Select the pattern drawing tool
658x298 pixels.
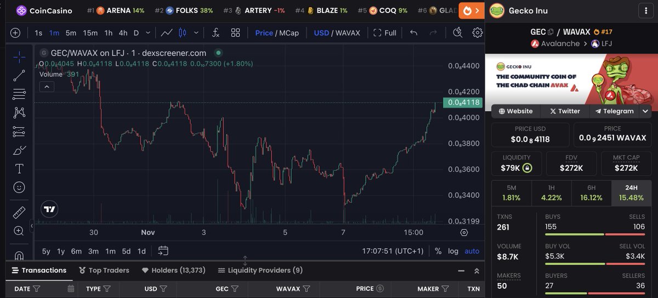[19, 113]
